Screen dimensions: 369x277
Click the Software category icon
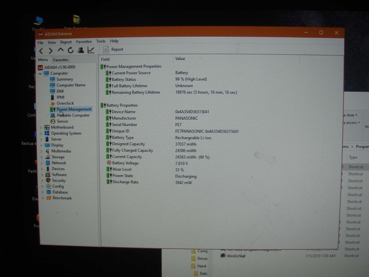(48, 175)
